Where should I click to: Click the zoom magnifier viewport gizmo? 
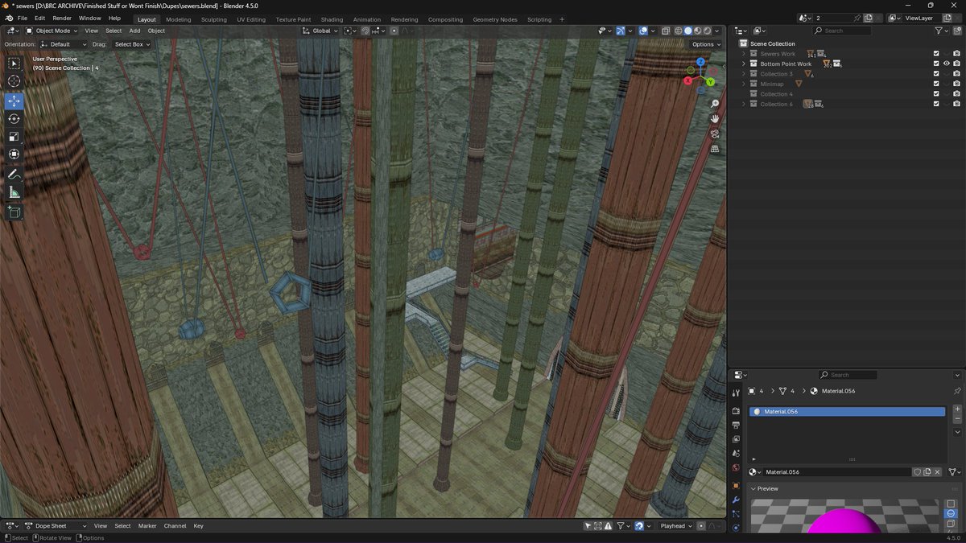point(714,104)
